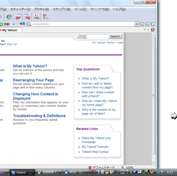The image size is (177, 176).
Task: Click the デフォルトモード security status icon
Action: pyautogui.click(x=90, y=167)
